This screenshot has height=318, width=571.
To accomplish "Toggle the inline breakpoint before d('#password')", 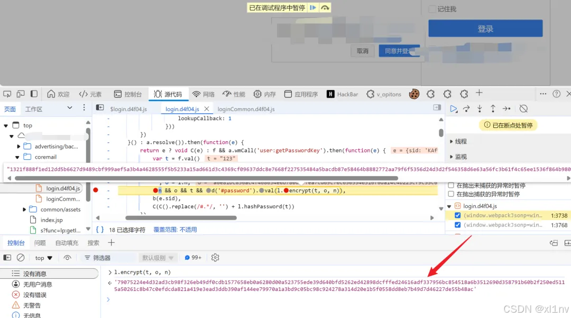I will pos(208,190).
